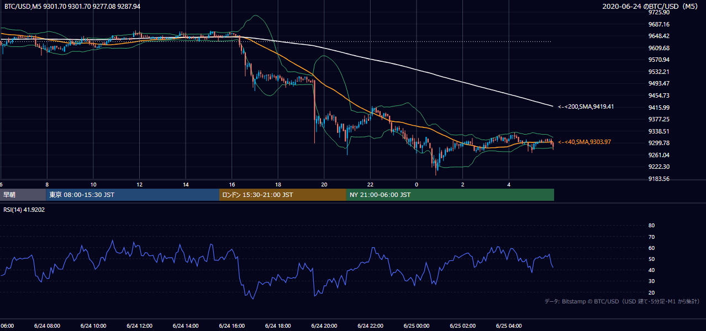The width and height of the screenshot is (706, 331).
Task: Click the 6/24 22:00 date label
Action: point(370,325)
